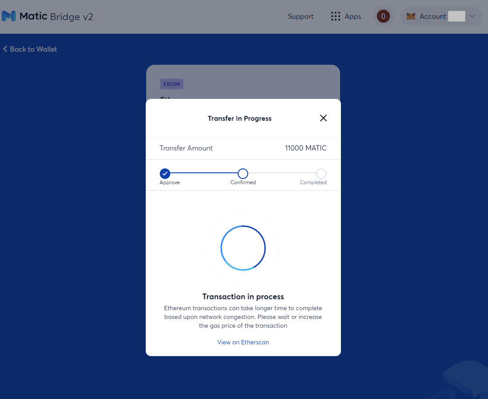The height and width of the screenshot is (399, 488).
Task: Click the 11000 MATIC transfer amount
Action: tap(305, 148)
